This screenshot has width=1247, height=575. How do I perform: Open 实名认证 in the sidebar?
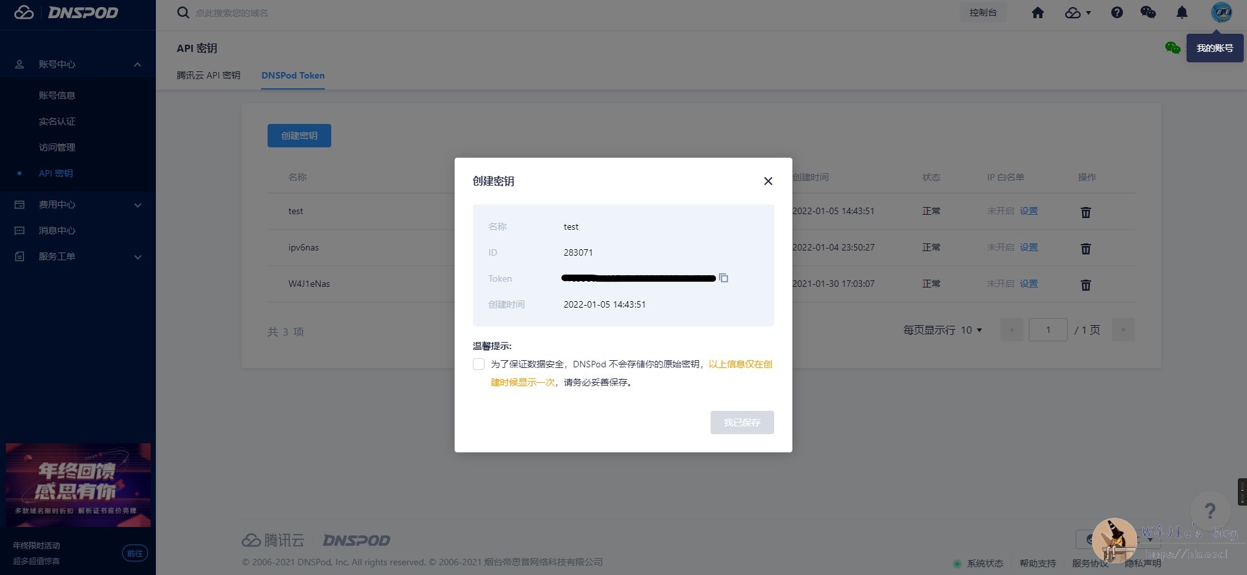coord(57,121)
